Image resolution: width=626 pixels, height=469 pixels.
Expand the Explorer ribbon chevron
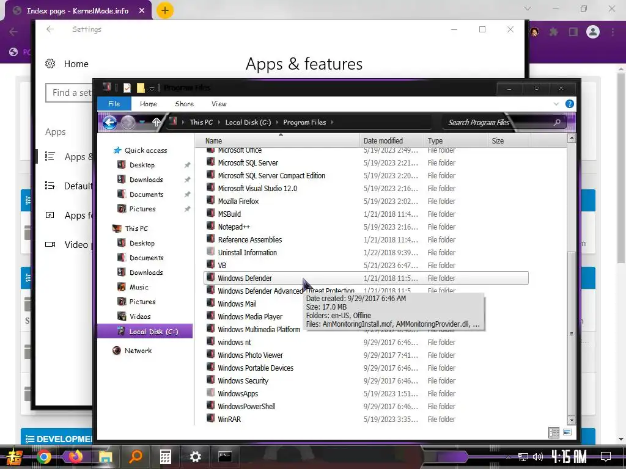point(556,104)
